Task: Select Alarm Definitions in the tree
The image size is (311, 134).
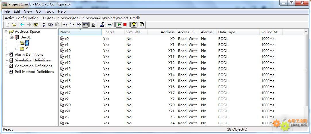Action: [x=29, y=55]
